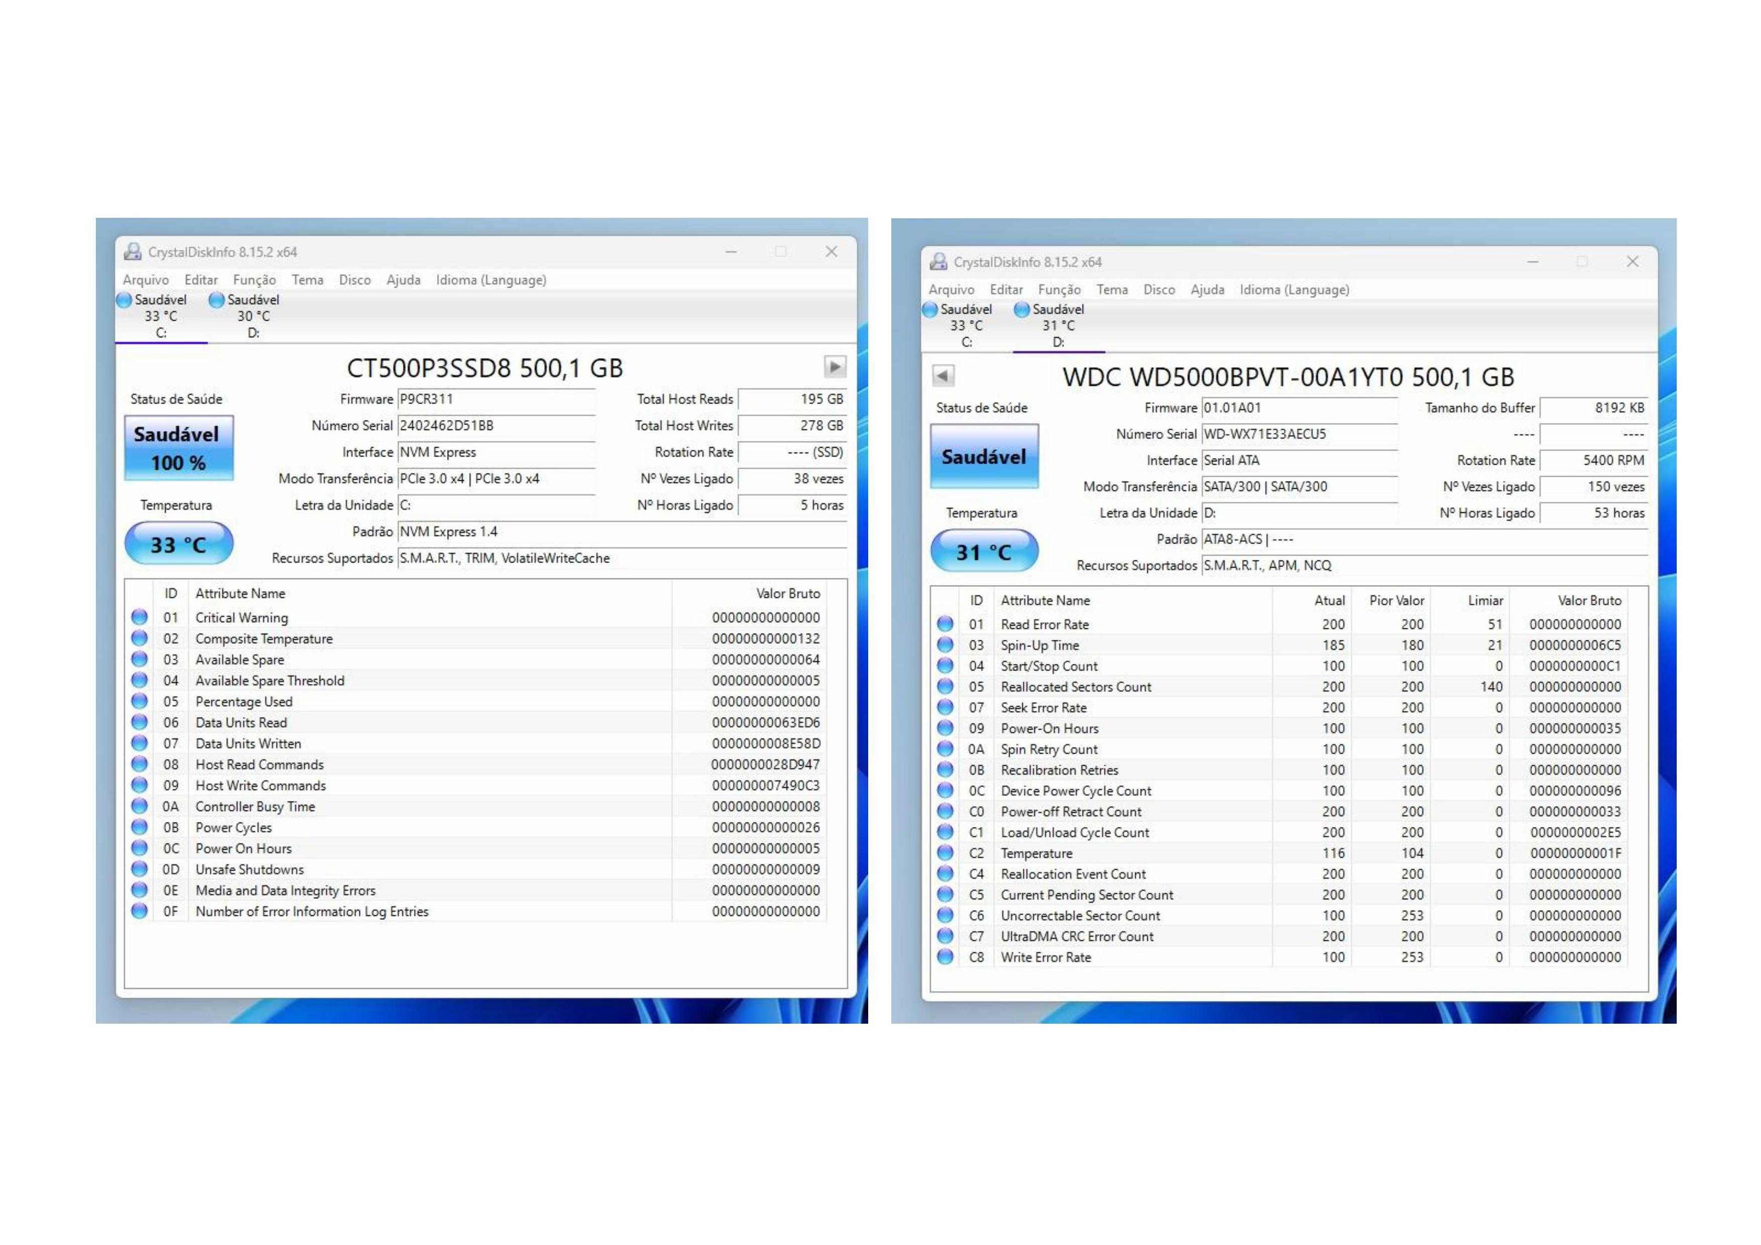The image size is (1761, 1245).
Task: Click status orb for Composite Temperature row
Action: 139,638
